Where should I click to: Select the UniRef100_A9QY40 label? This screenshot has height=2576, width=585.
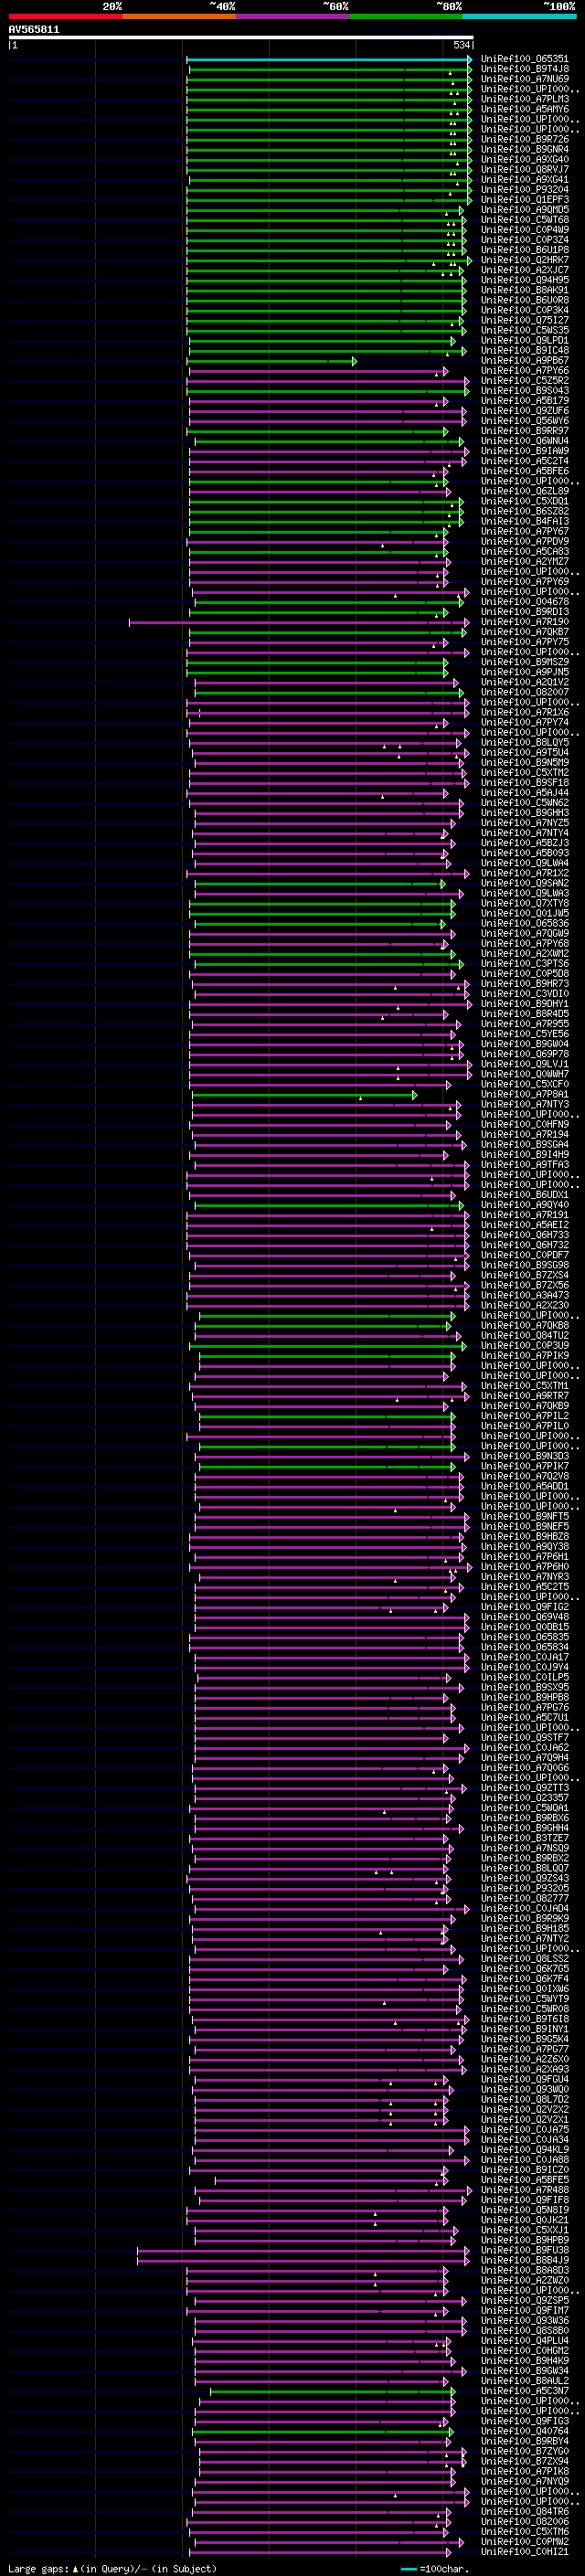click(525, 1205)
